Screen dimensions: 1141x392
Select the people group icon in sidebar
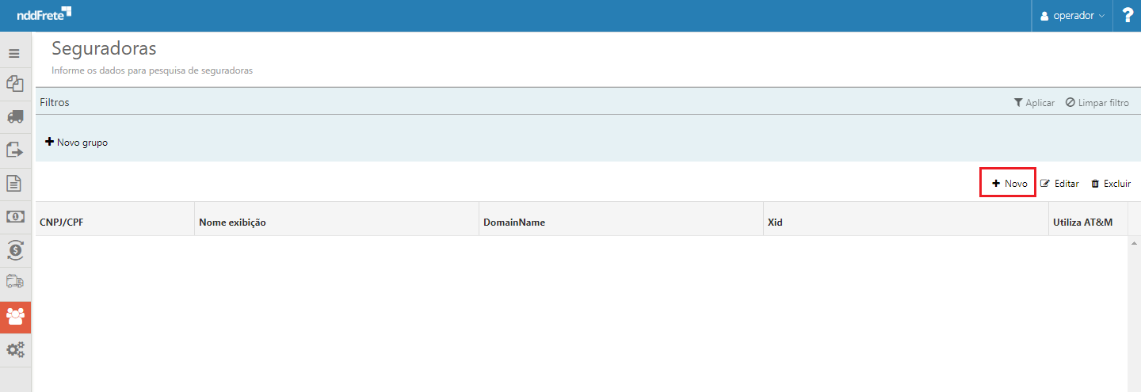coord(15,317)
